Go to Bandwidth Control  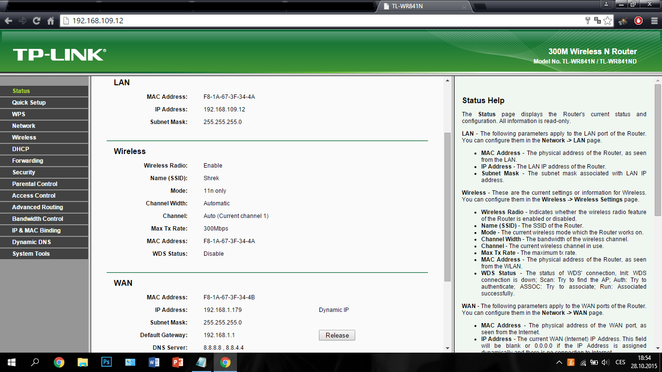click(44, 219)
